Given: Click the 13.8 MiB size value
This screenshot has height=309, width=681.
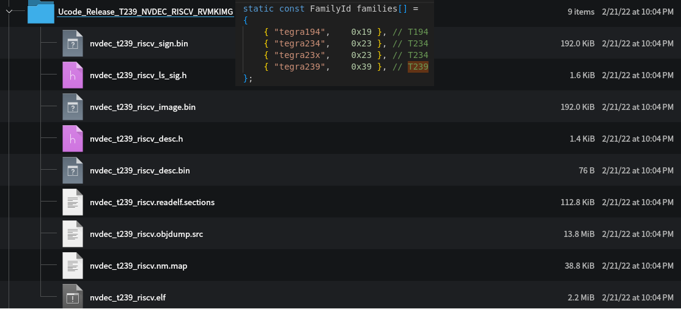Looking at the screenshot, I should coord(579,234).
